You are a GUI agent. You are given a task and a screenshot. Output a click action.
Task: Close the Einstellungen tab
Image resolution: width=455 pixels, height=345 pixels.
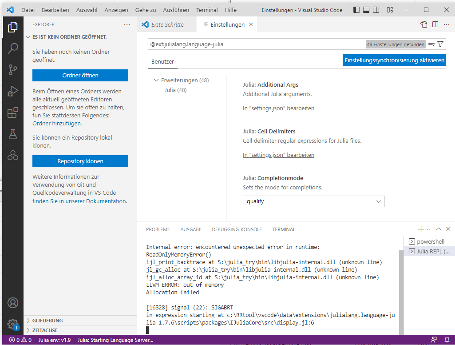(x=251, y=24)
